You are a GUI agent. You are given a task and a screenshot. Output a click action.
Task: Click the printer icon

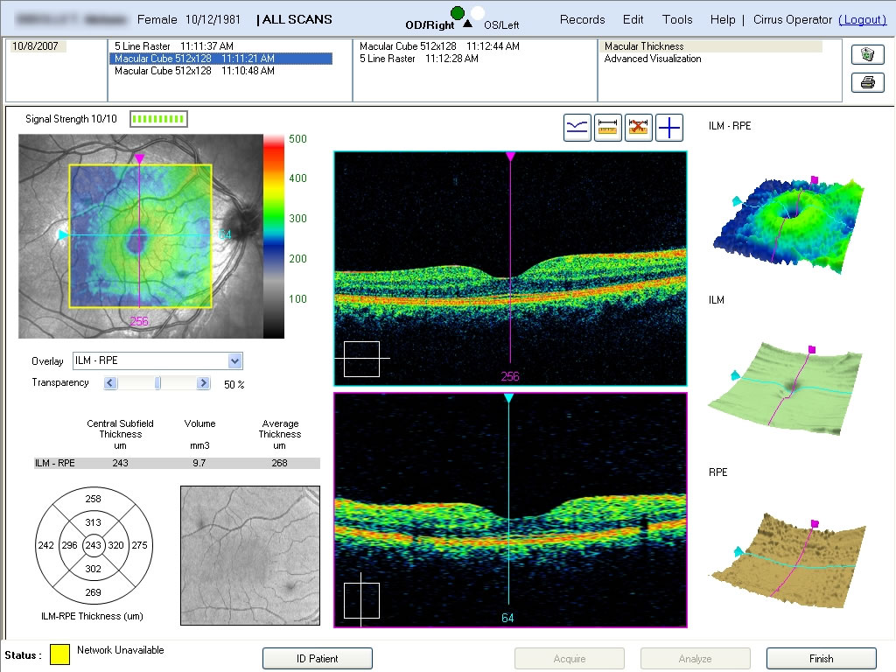tap(867, 83)
